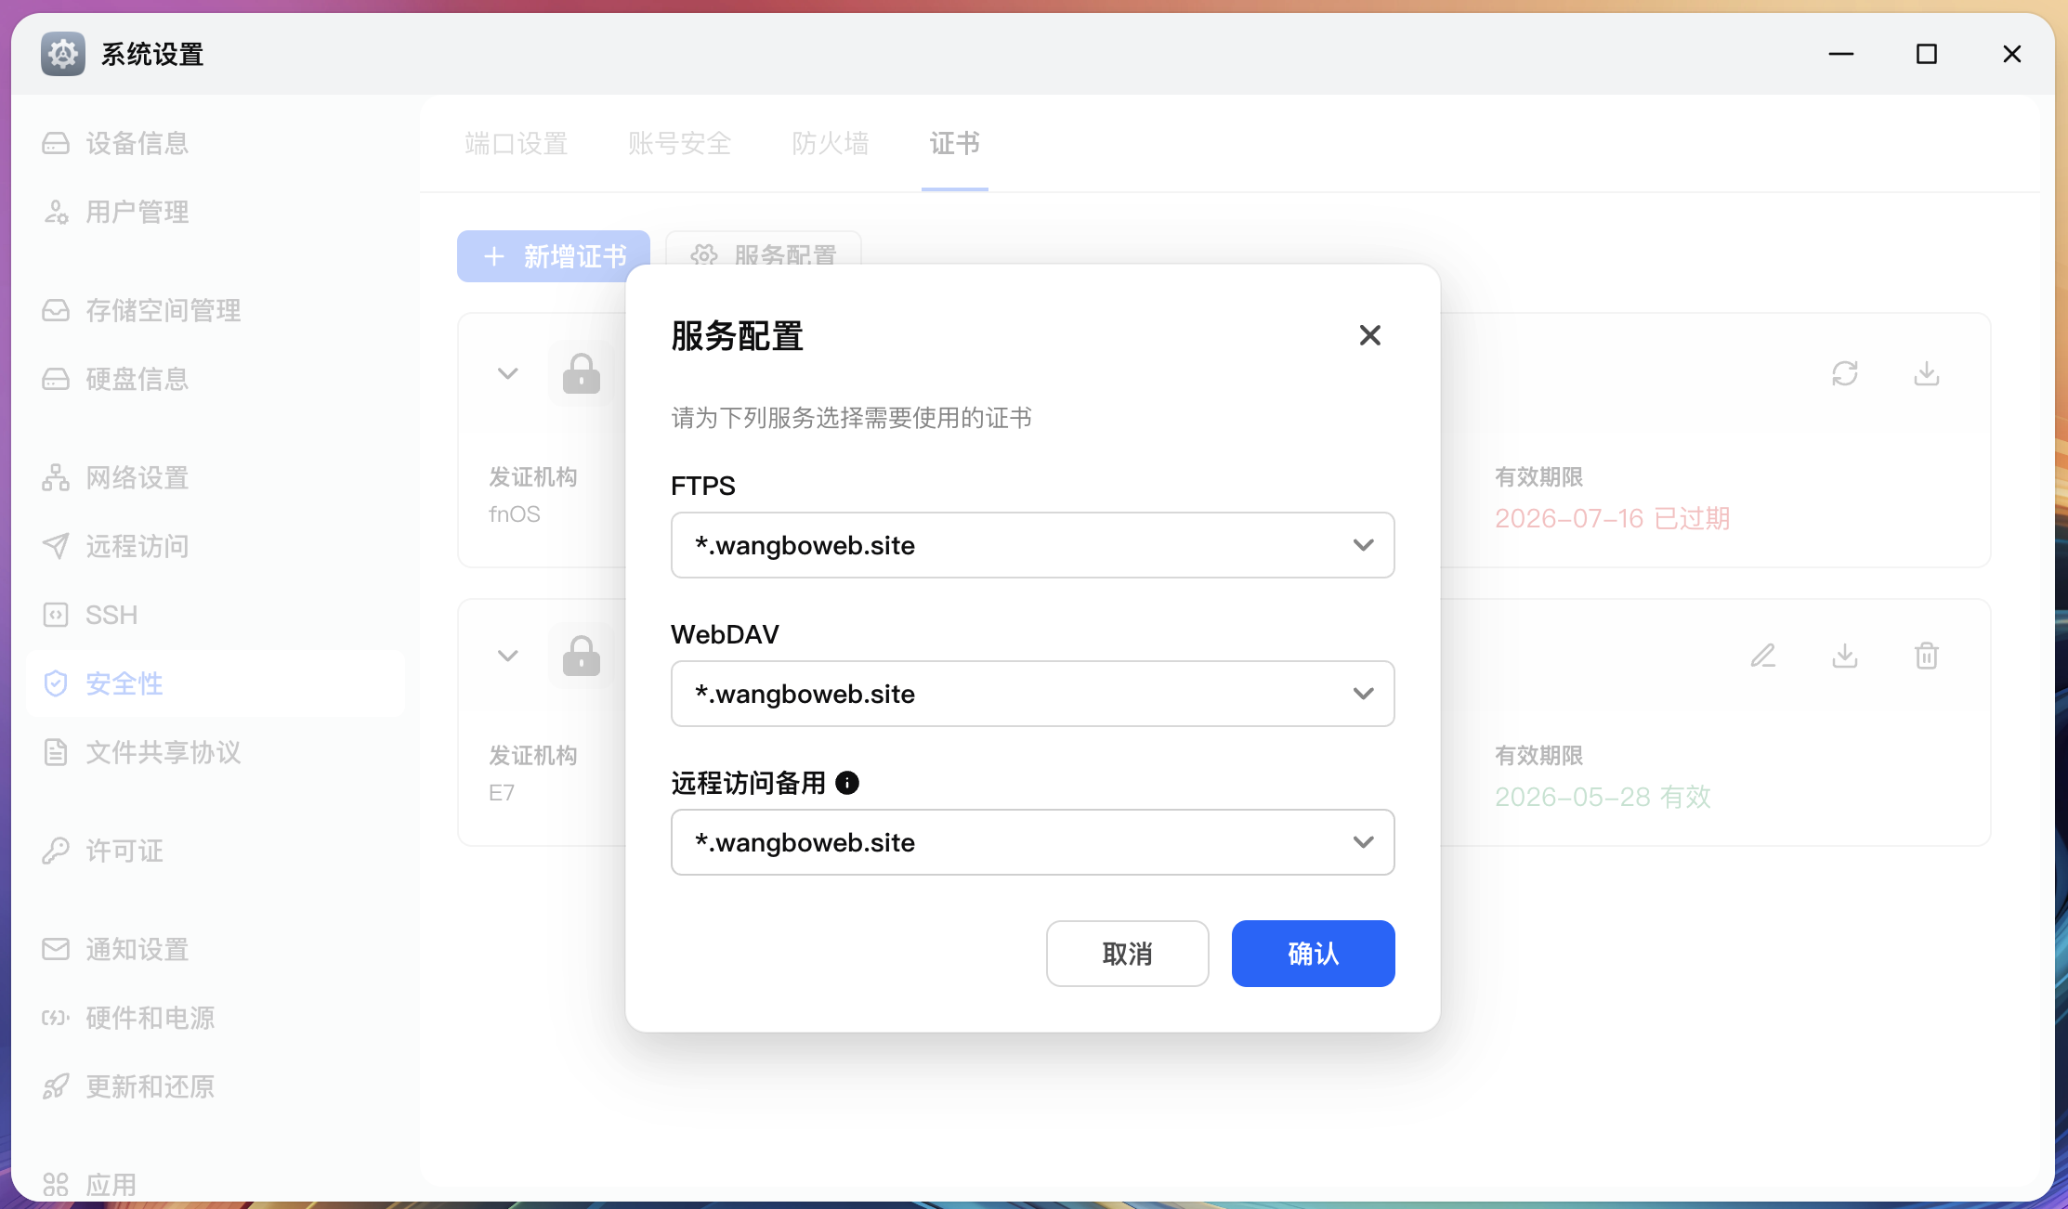Download the E7 certificate

coord(1844,656)
